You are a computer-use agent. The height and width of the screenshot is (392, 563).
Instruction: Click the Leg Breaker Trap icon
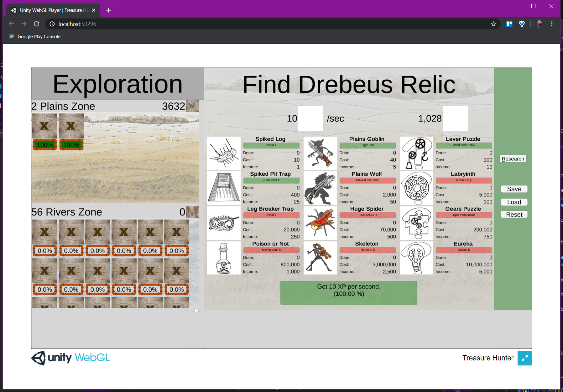[x=224, y=223]
